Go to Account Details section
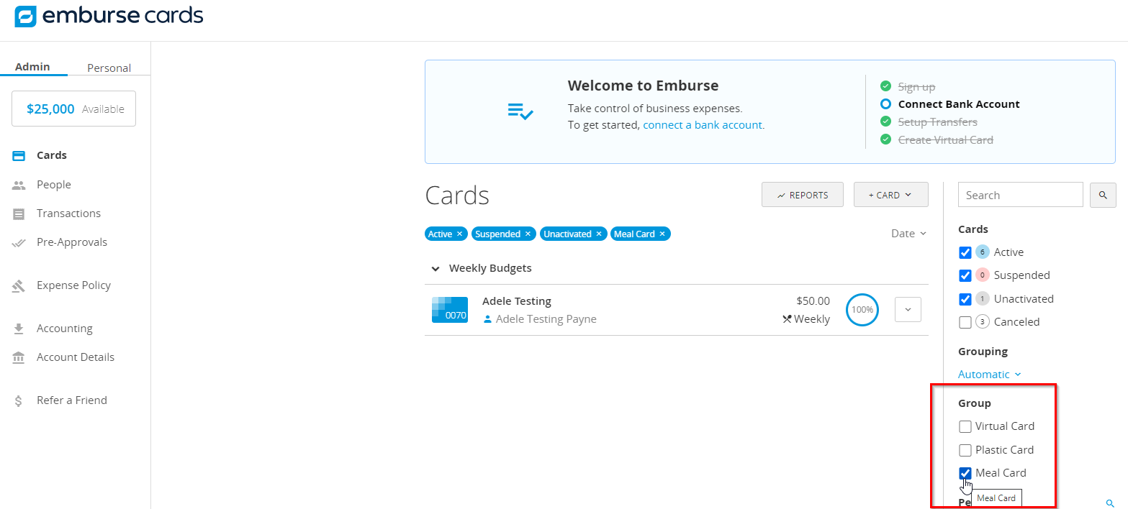This screenshot has width=1128, height=509. point(75,357)
